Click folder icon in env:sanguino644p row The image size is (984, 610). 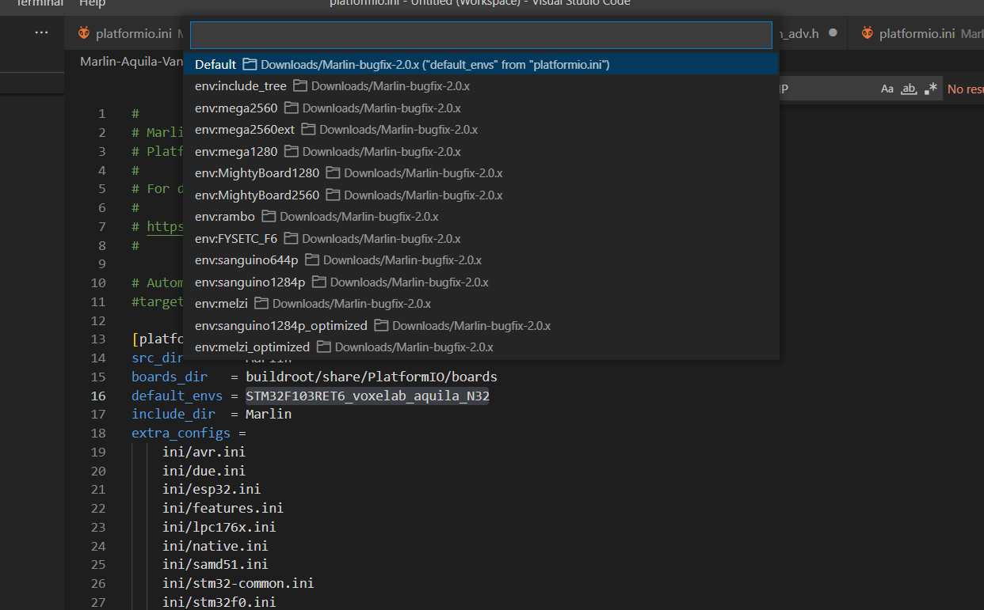312,260
